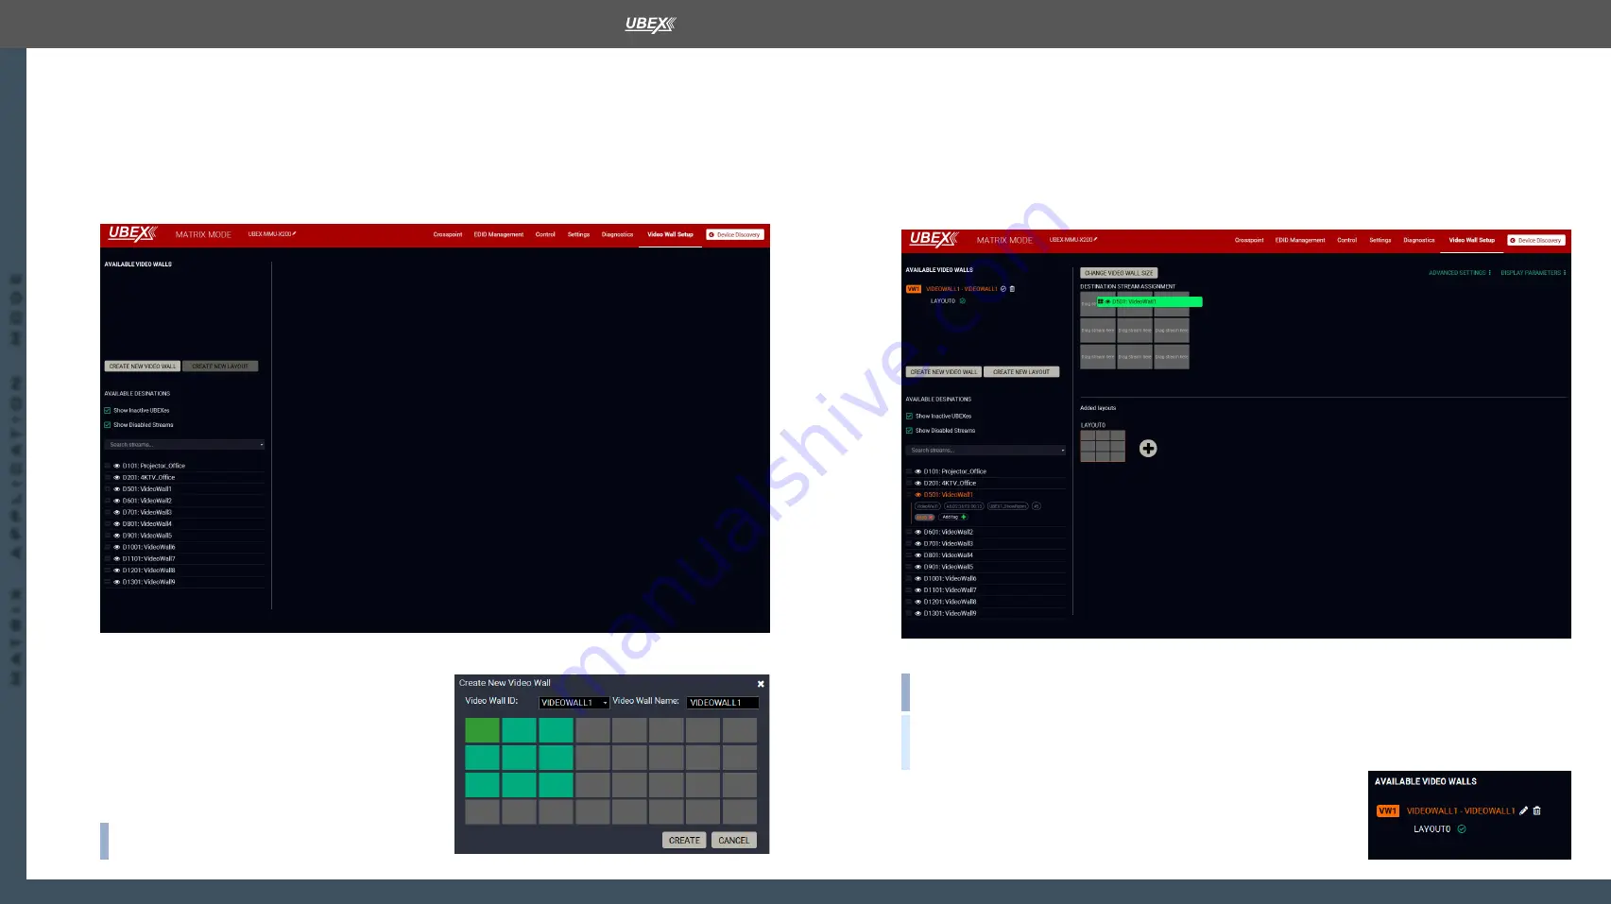This screenshot has height=904, width=1611.
Task: Click the top-left darker green cell in dialog grid
Action: coord(482,730)
